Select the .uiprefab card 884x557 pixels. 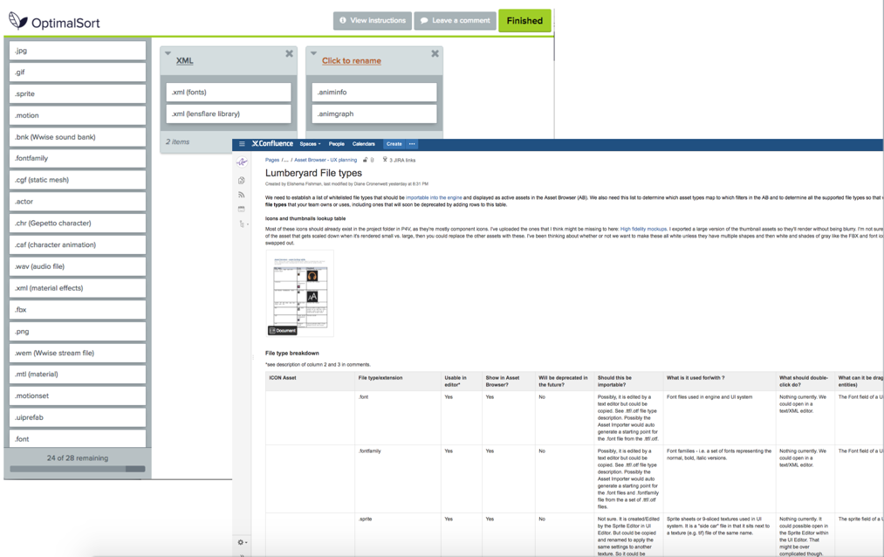coord(78,417)
